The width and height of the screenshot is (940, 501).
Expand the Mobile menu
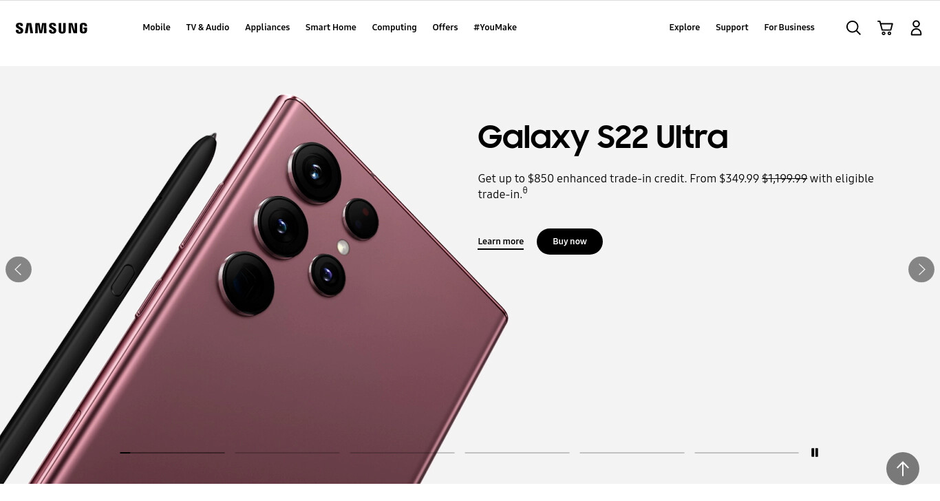coord(156,28)
